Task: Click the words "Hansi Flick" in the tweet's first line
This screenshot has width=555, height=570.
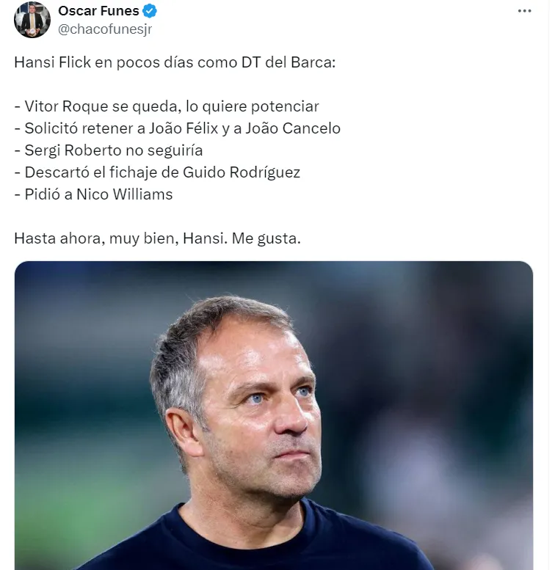Action: (x=48, y=62)
